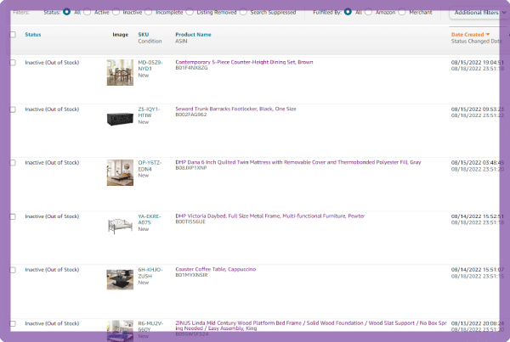Screen dimensions: 510x342
Task: Check the box for the dining set row
Action: pyautogui.click(x=12, y=63)
